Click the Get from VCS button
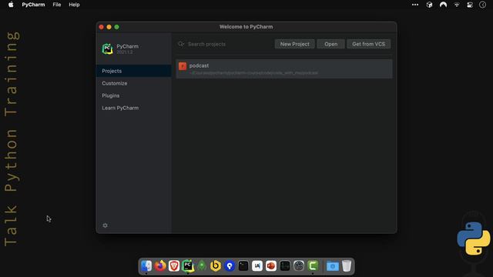The width and height of the screenshot is (493, 277). point(368,44)
